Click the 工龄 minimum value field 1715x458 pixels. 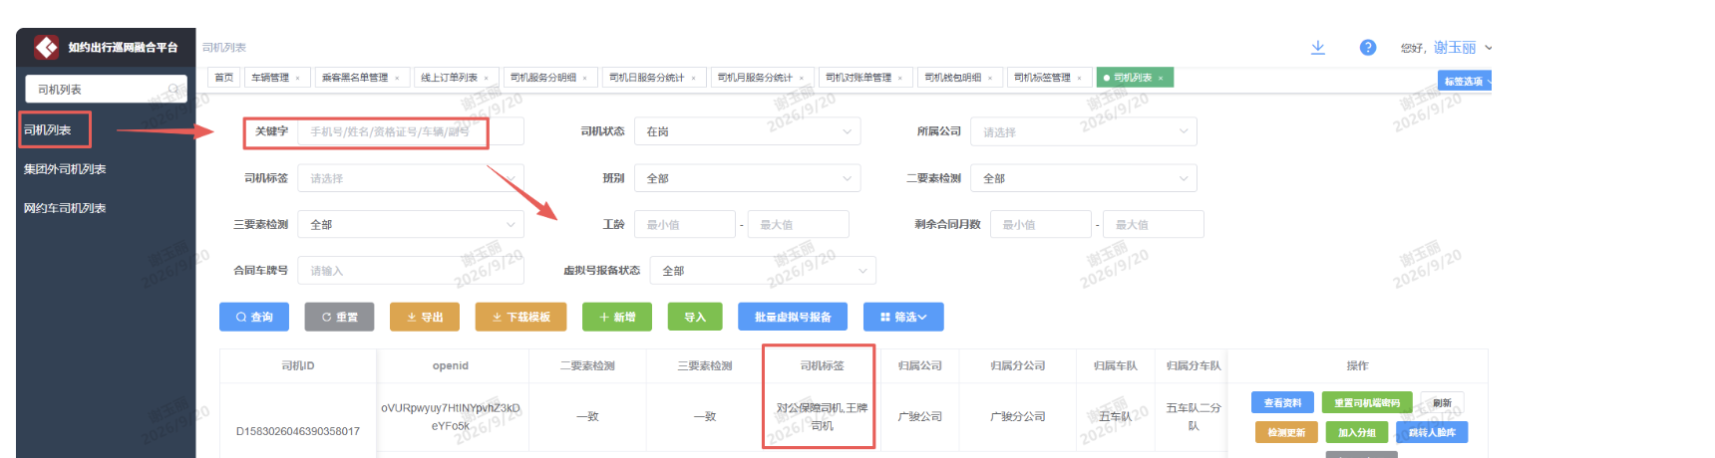point(685,224)
